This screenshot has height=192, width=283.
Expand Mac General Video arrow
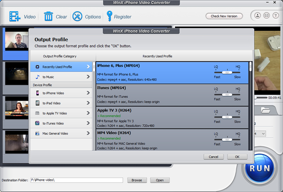tap(88, 133)
